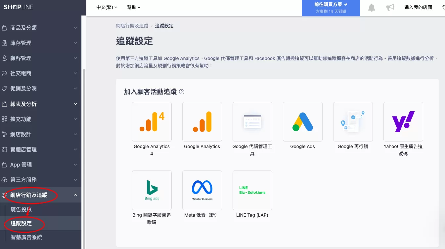Viewport: 445px width, 249px height.
Task: Select the Google Analytics 4 tile icon
Action: pos(152,122)
